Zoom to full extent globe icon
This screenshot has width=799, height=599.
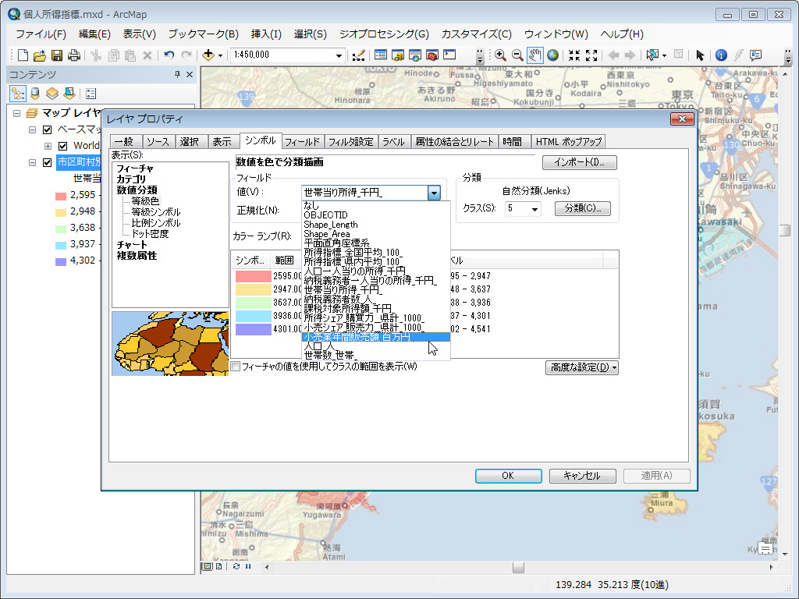pyautogui.click(x=552, y=55)
